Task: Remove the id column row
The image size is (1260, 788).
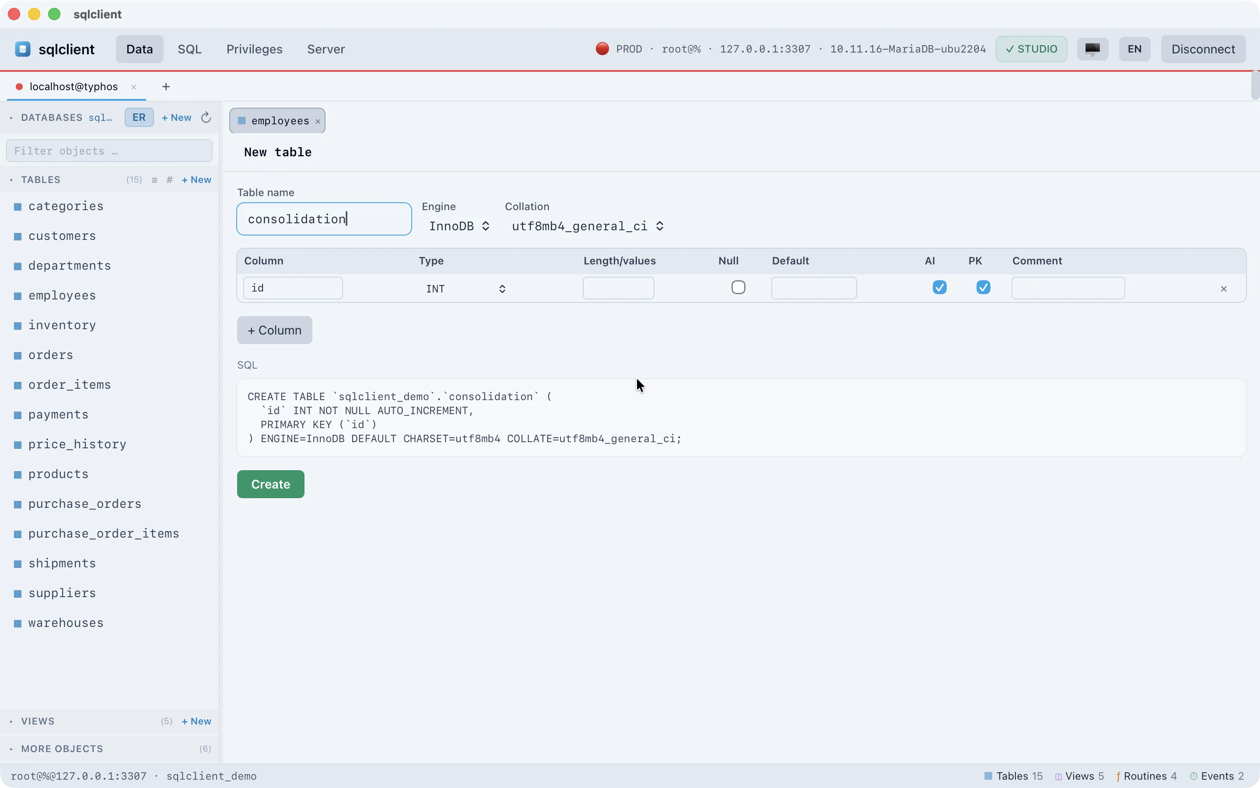Action: (x=1224, y=289)
